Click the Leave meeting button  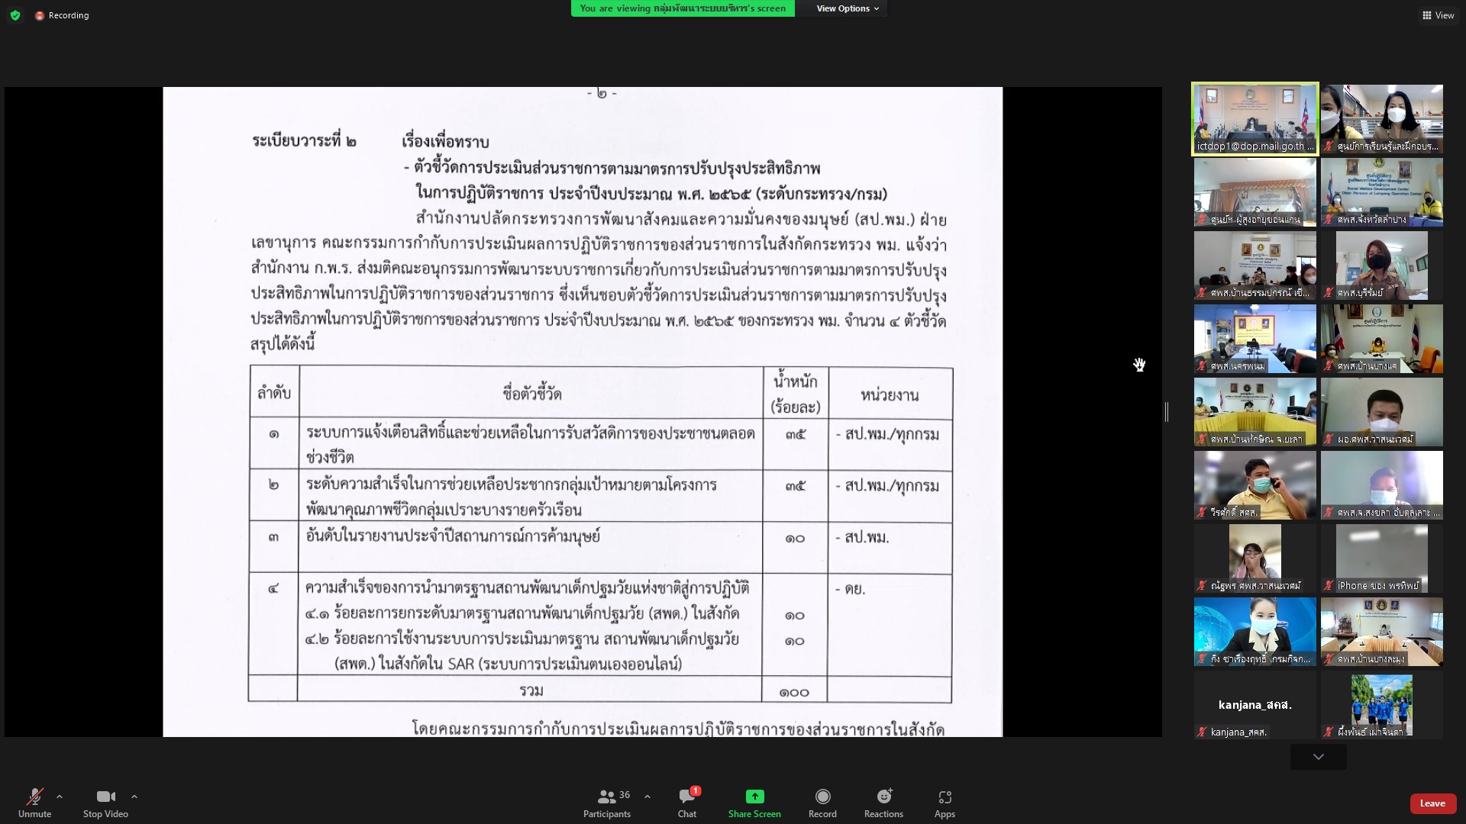[1432, 803]
